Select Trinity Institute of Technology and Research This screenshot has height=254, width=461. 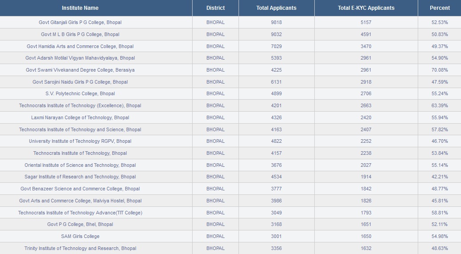point(80,248)
